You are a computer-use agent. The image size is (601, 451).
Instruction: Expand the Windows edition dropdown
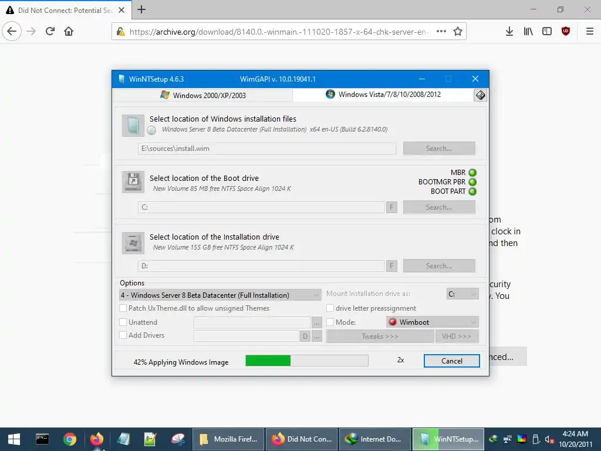pos(220,295)
